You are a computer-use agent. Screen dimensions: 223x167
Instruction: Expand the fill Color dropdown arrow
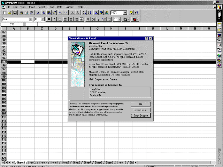tap(129, 19)
